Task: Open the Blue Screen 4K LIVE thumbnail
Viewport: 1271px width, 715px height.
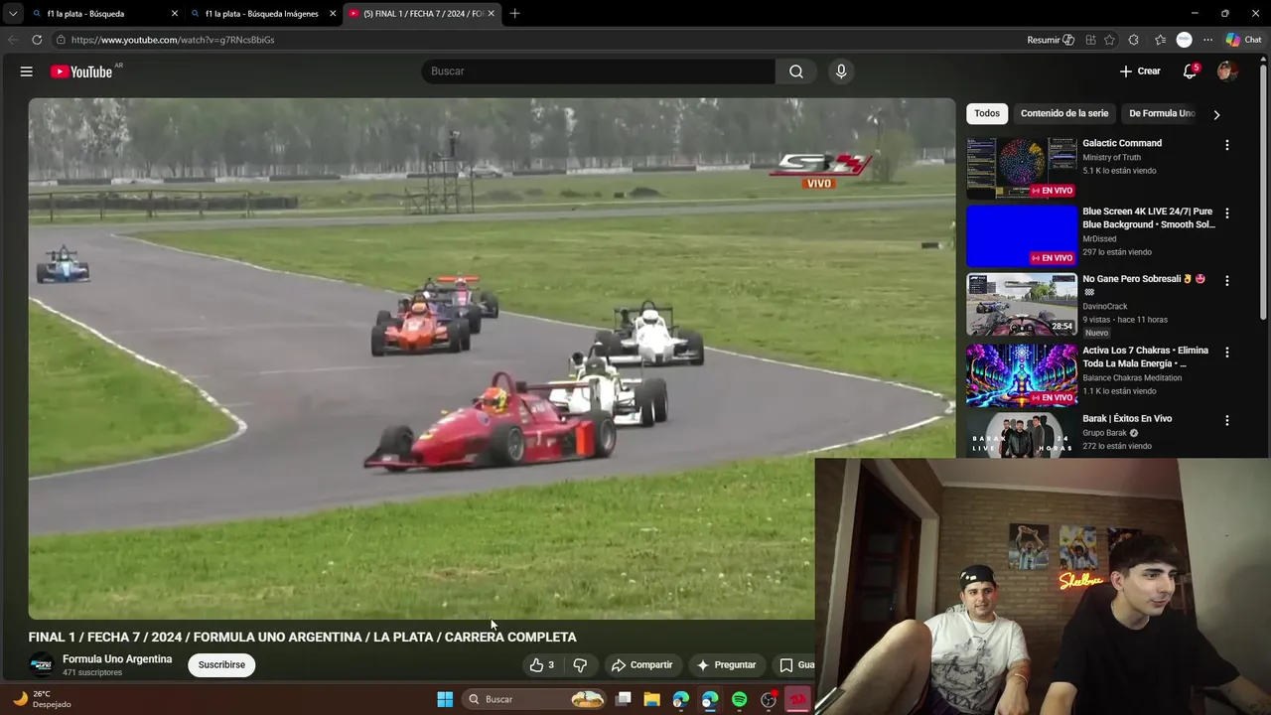Action: coord(1022,236)
